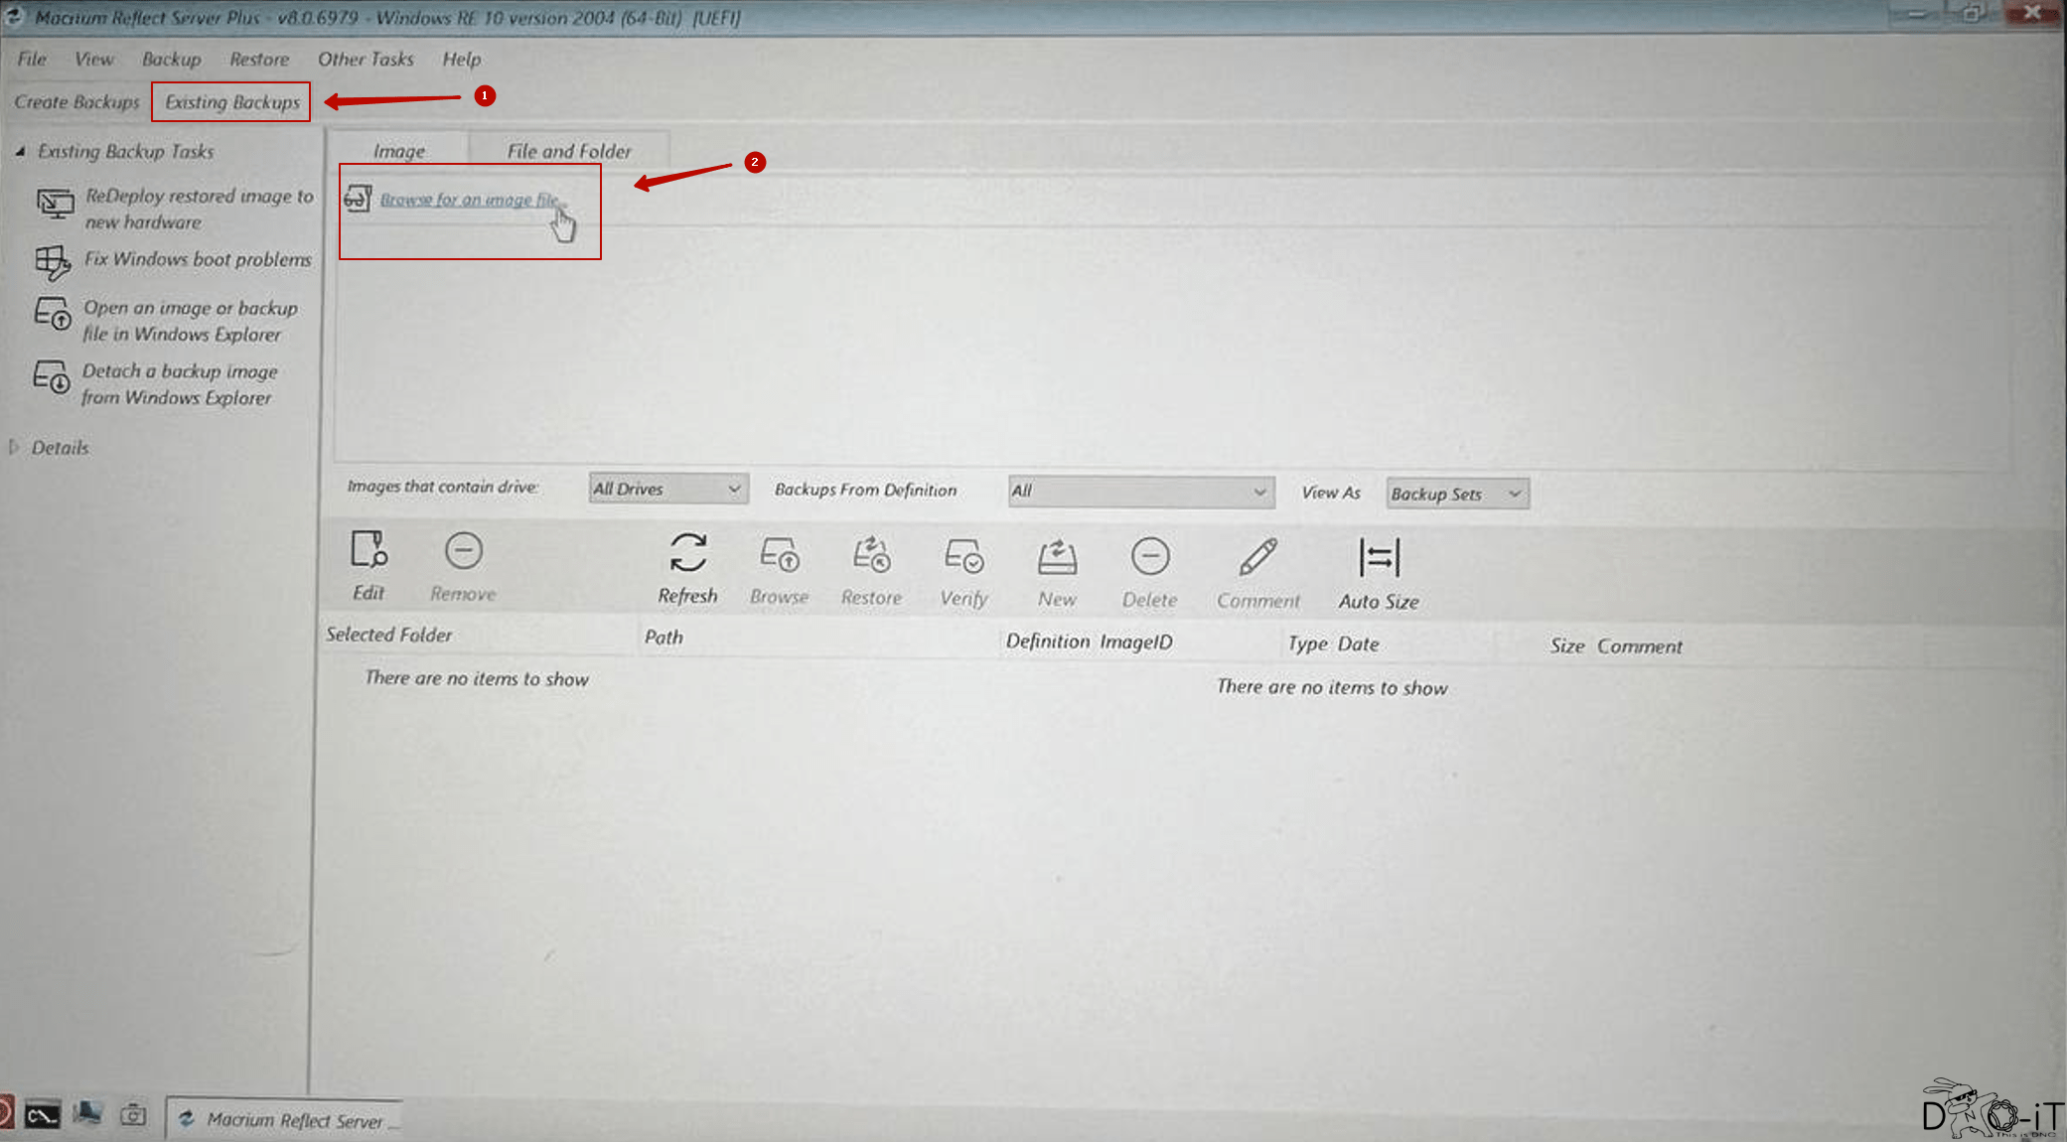Click the Open an image in Windows Explorer icon
This screenshot has height=1142, width=2067.
pos(52,314)
